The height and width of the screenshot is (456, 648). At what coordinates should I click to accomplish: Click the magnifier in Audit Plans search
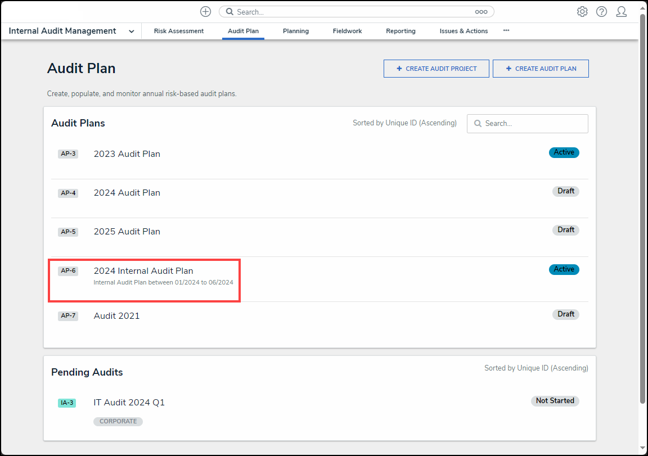pyautogui.click(x=478, y=124)
